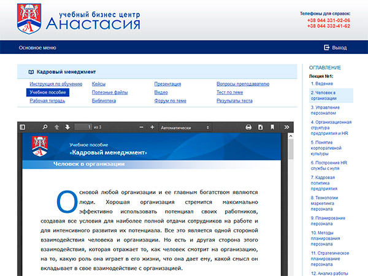Screen dimensions: 368x276
Task: Go to next page in PDF viewer
Action: [x=67, y=127]
